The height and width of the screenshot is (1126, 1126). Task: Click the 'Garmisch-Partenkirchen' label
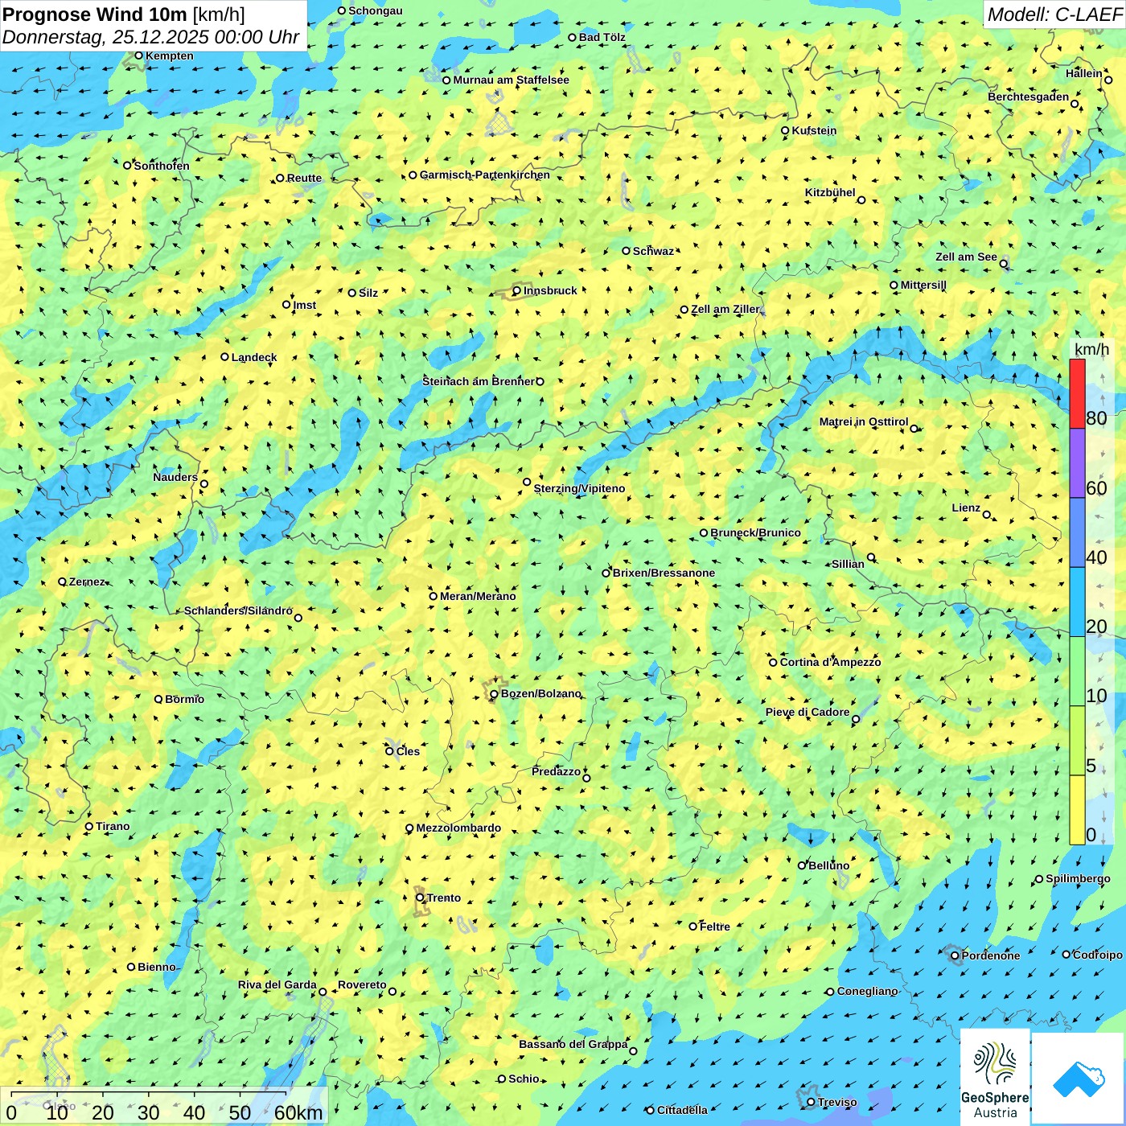coord(485,175)
